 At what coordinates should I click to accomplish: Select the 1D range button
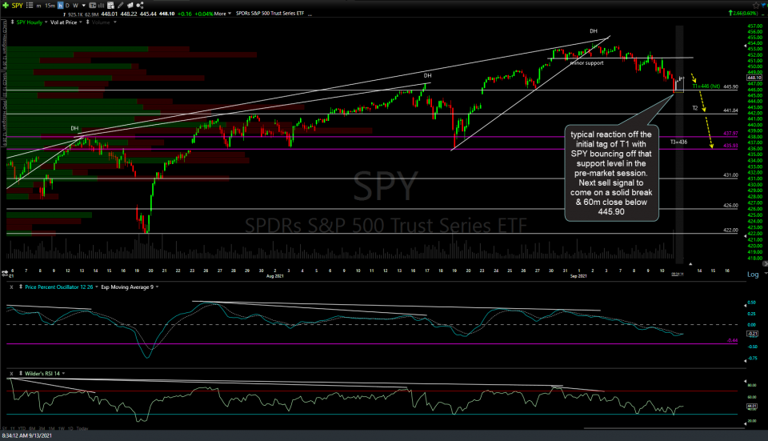tap(70, 428)
